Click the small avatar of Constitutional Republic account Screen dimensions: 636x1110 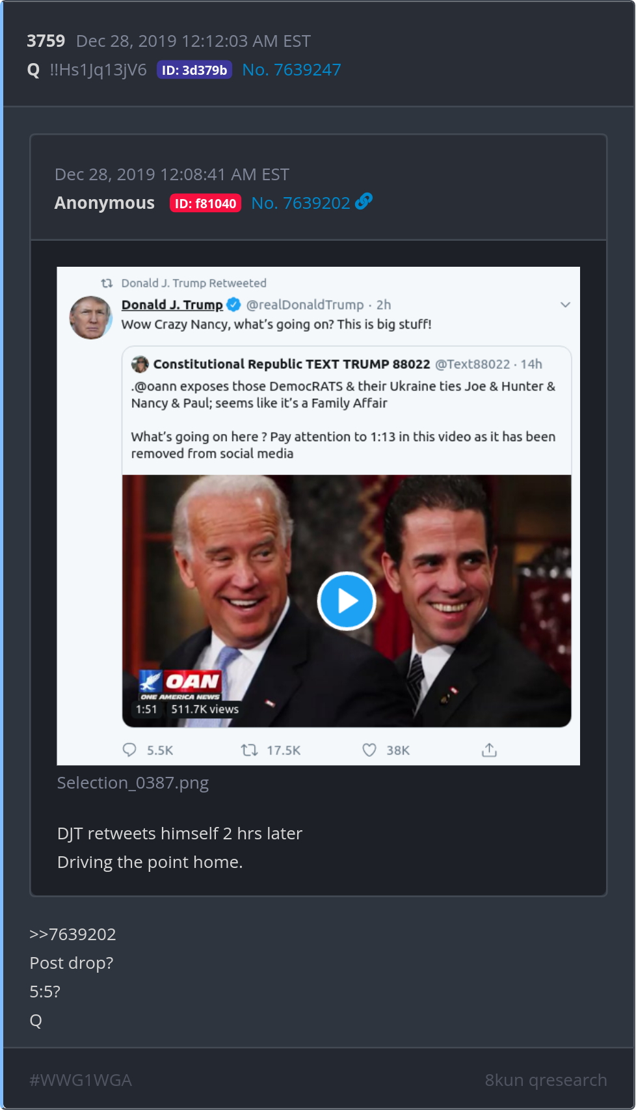click(140, 364)
